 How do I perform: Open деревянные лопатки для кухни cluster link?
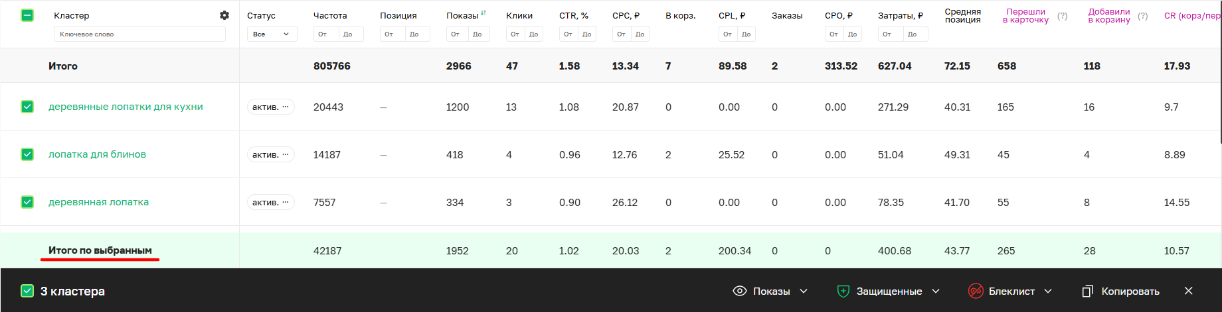(126, 107)
